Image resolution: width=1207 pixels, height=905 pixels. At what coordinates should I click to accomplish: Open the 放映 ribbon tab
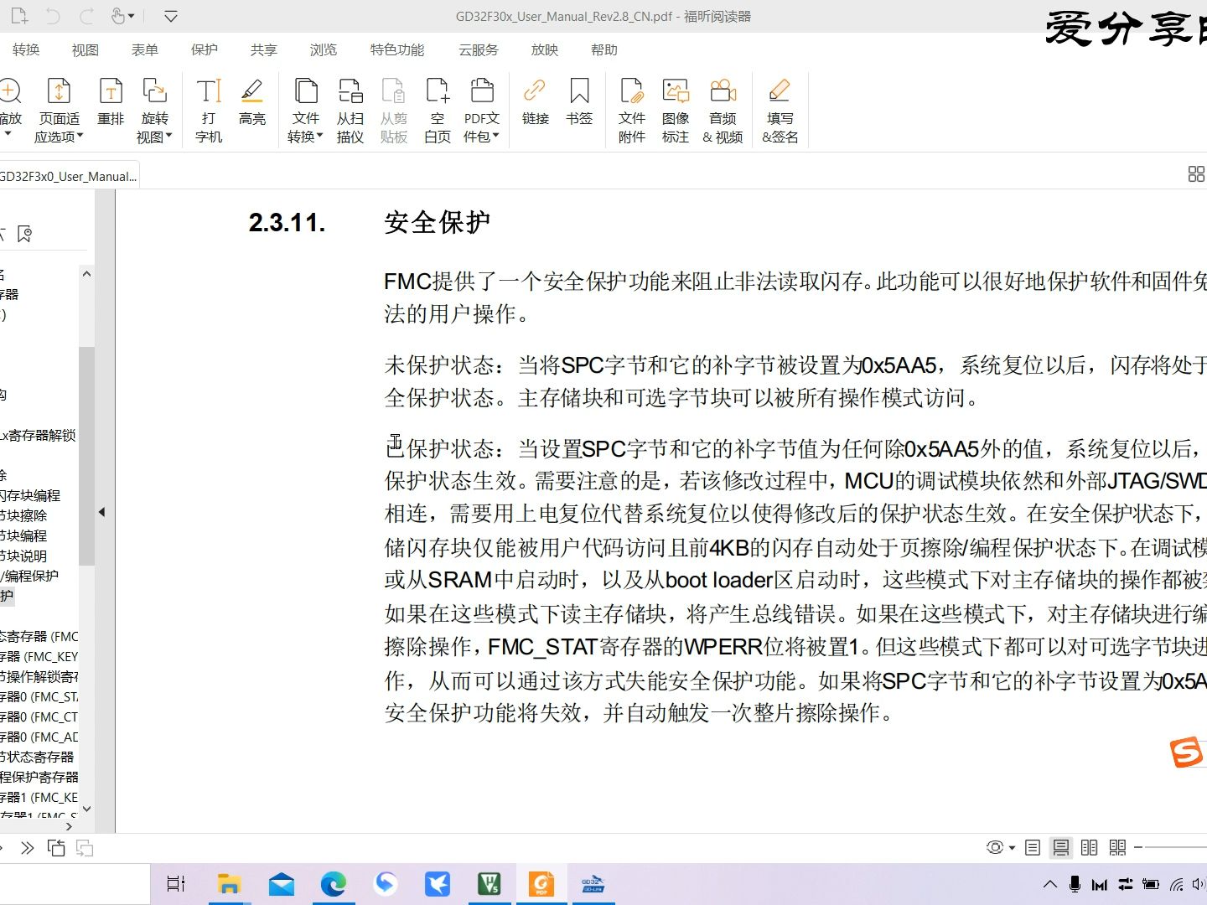pyautogui.click(x=545, y=50)
